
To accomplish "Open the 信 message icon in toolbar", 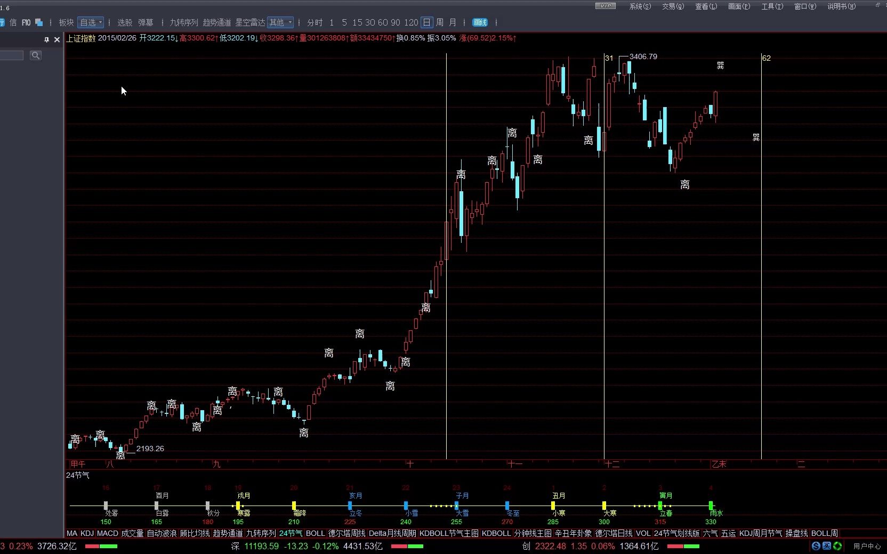I will coord(13,22).
